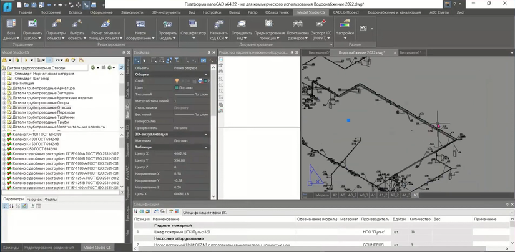Viewport: 515px width, 252px height.
Task: Toggle the highlighted view-mode button in Model Studio toolbar
Action: (49, 60)
